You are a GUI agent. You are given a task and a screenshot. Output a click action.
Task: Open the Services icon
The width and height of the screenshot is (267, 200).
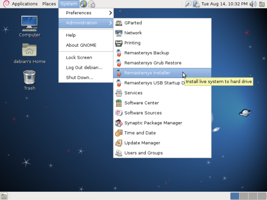[x=119, y=93]
